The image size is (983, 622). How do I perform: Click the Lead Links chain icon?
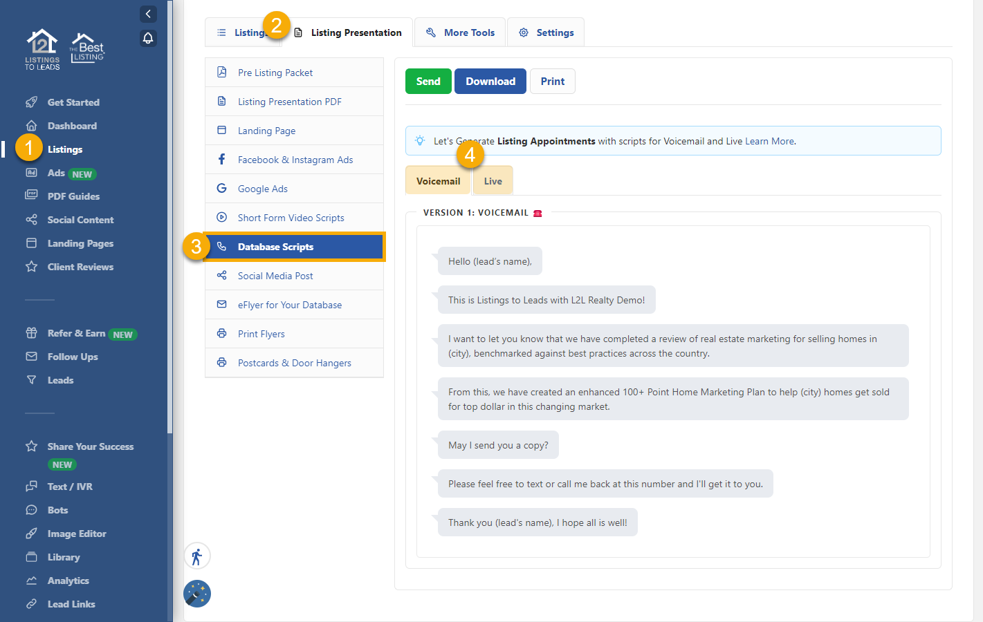[x=31, y=604]
